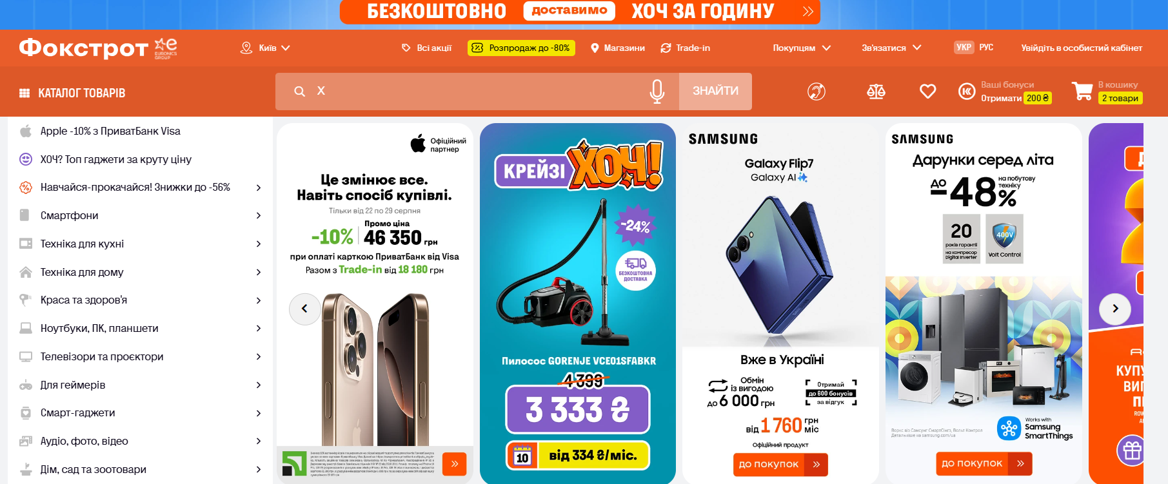The height and width of the screenshot is (484, 1168).
Task: Open the product comparison scales icon
Action: pos(876,92)
